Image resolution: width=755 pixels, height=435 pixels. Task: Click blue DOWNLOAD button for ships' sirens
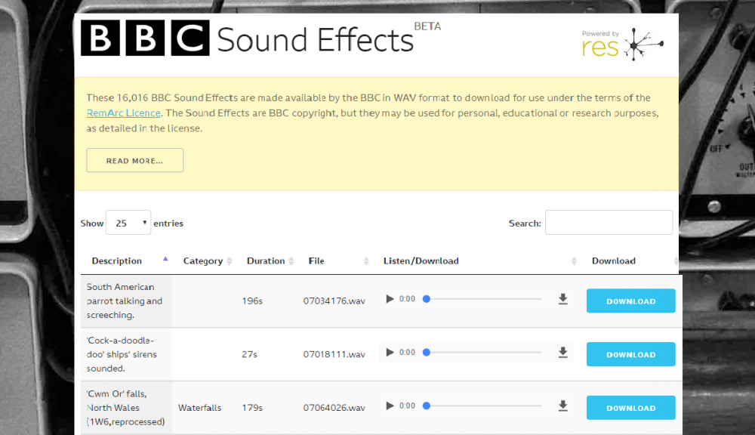tap(630, 355)
